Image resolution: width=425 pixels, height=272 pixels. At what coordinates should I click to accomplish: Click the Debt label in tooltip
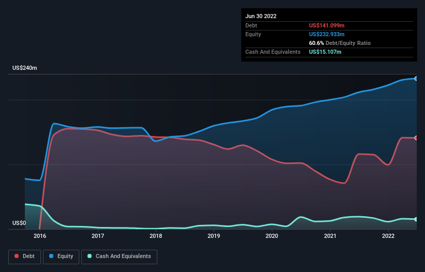[x=251, y=25]
